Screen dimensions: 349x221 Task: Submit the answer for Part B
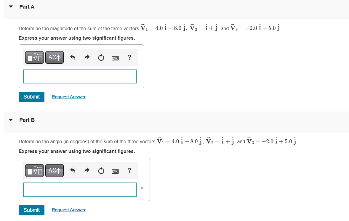tap(31, 210)
